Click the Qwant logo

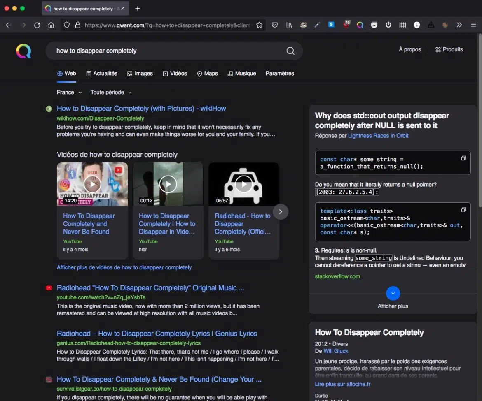coord(23,51)
